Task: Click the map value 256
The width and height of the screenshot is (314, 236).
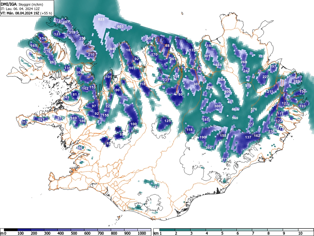Action: coord(82,38)
